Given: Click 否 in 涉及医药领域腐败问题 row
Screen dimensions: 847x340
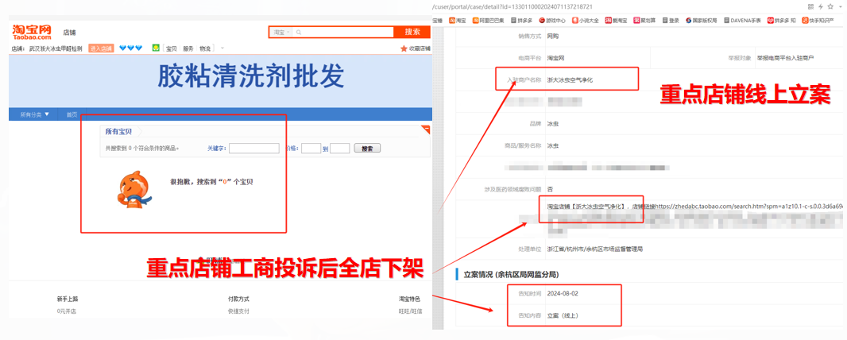Looking at the screenshot, I should click(x=550, y=189).
